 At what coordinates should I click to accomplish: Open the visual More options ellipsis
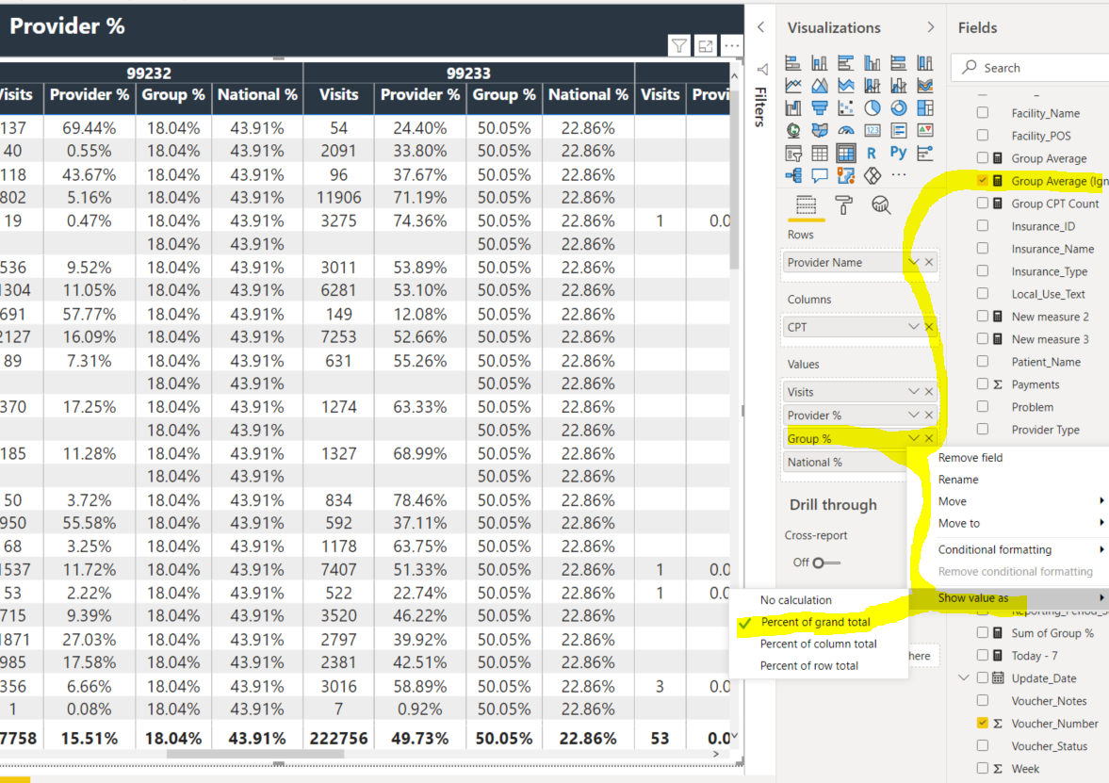(731, 47)
